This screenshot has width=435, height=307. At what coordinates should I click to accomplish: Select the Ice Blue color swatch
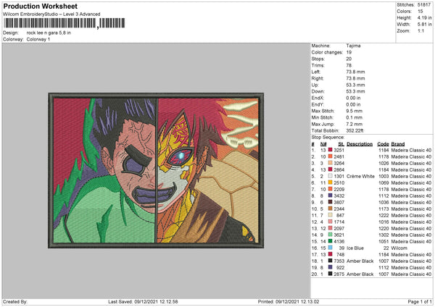coord(330,248)
